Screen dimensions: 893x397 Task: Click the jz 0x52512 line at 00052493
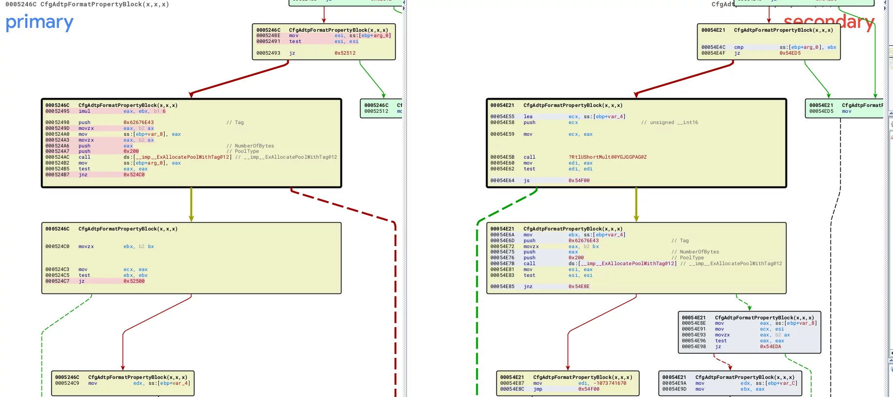point(306,53)
